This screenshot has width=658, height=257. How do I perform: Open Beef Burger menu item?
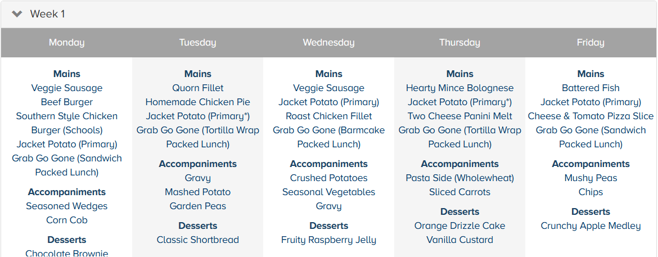[67, 102]
